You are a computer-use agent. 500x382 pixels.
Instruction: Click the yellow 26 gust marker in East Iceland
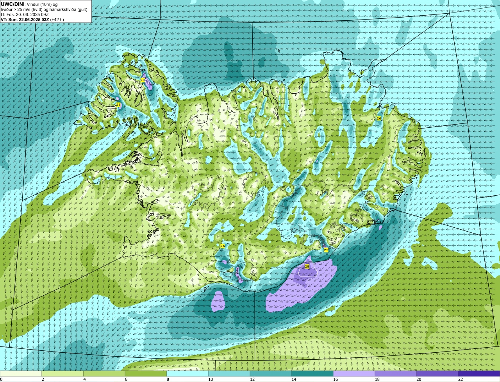[379, 118]
